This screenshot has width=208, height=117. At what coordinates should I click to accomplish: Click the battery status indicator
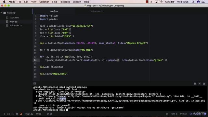pos(170,2)
